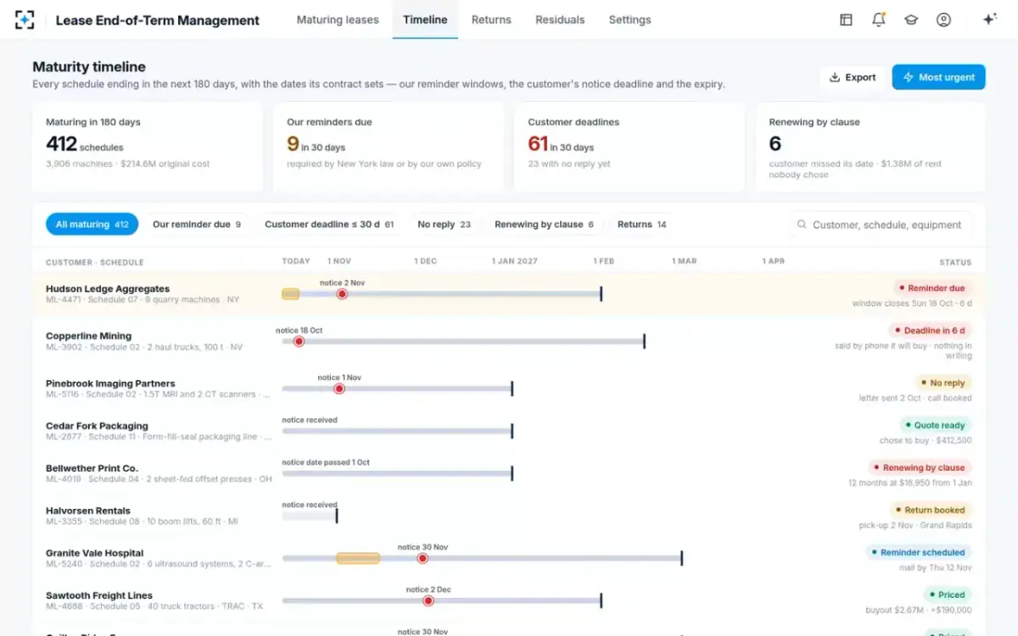The height and width of the screenshot is (636, 1018).
Task: Click notice date passed 1 Oct label
Action: click(326, 462)
